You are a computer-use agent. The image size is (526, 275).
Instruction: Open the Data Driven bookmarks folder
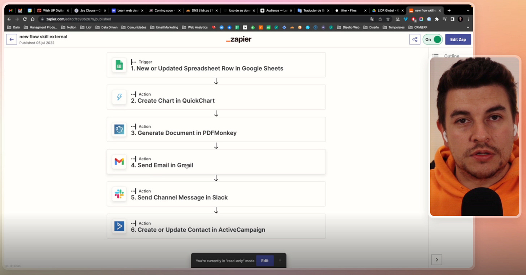point(107,27)
